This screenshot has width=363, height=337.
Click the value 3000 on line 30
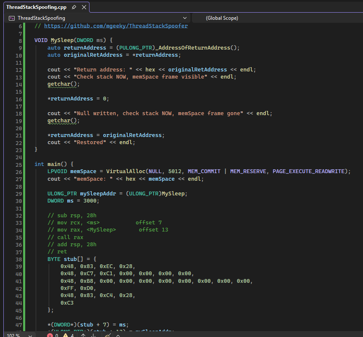[90, 201]
